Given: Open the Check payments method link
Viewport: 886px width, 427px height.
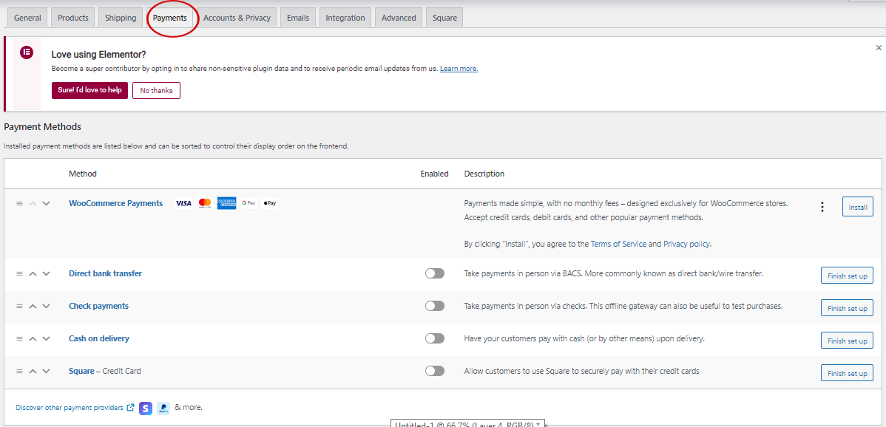Looking at the screenshot, I should 99,307.
